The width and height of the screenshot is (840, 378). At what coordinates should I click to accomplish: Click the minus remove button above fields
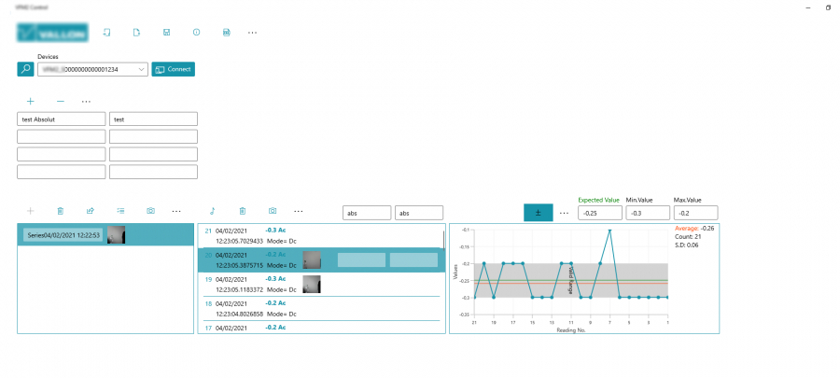[60, 101]
